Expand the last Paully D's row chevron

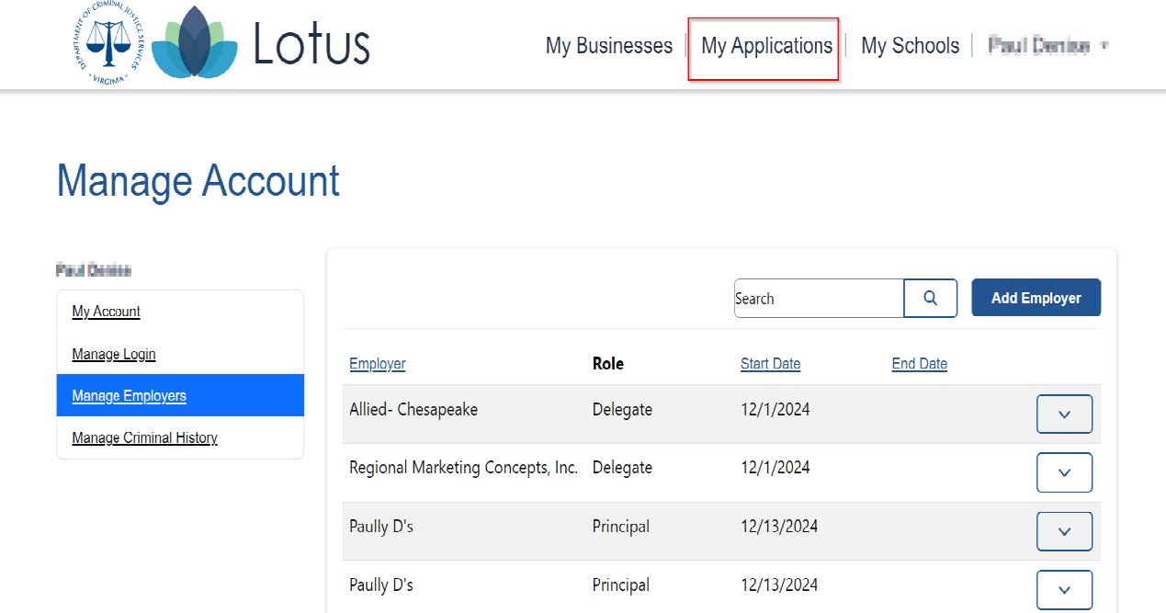click(x=1064, y=589)
